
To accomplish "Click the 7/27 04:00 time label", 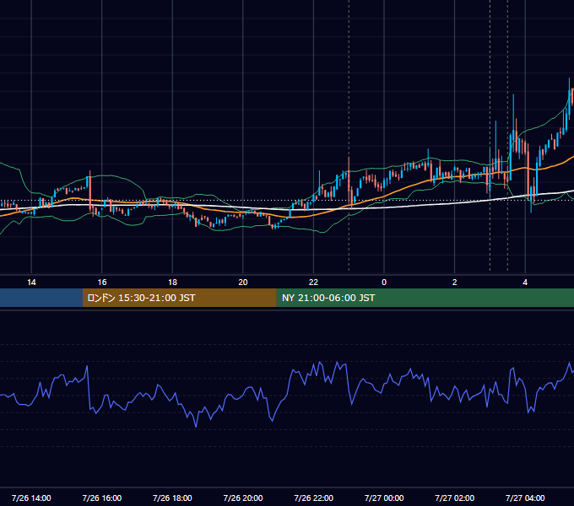I will (525, 498).
